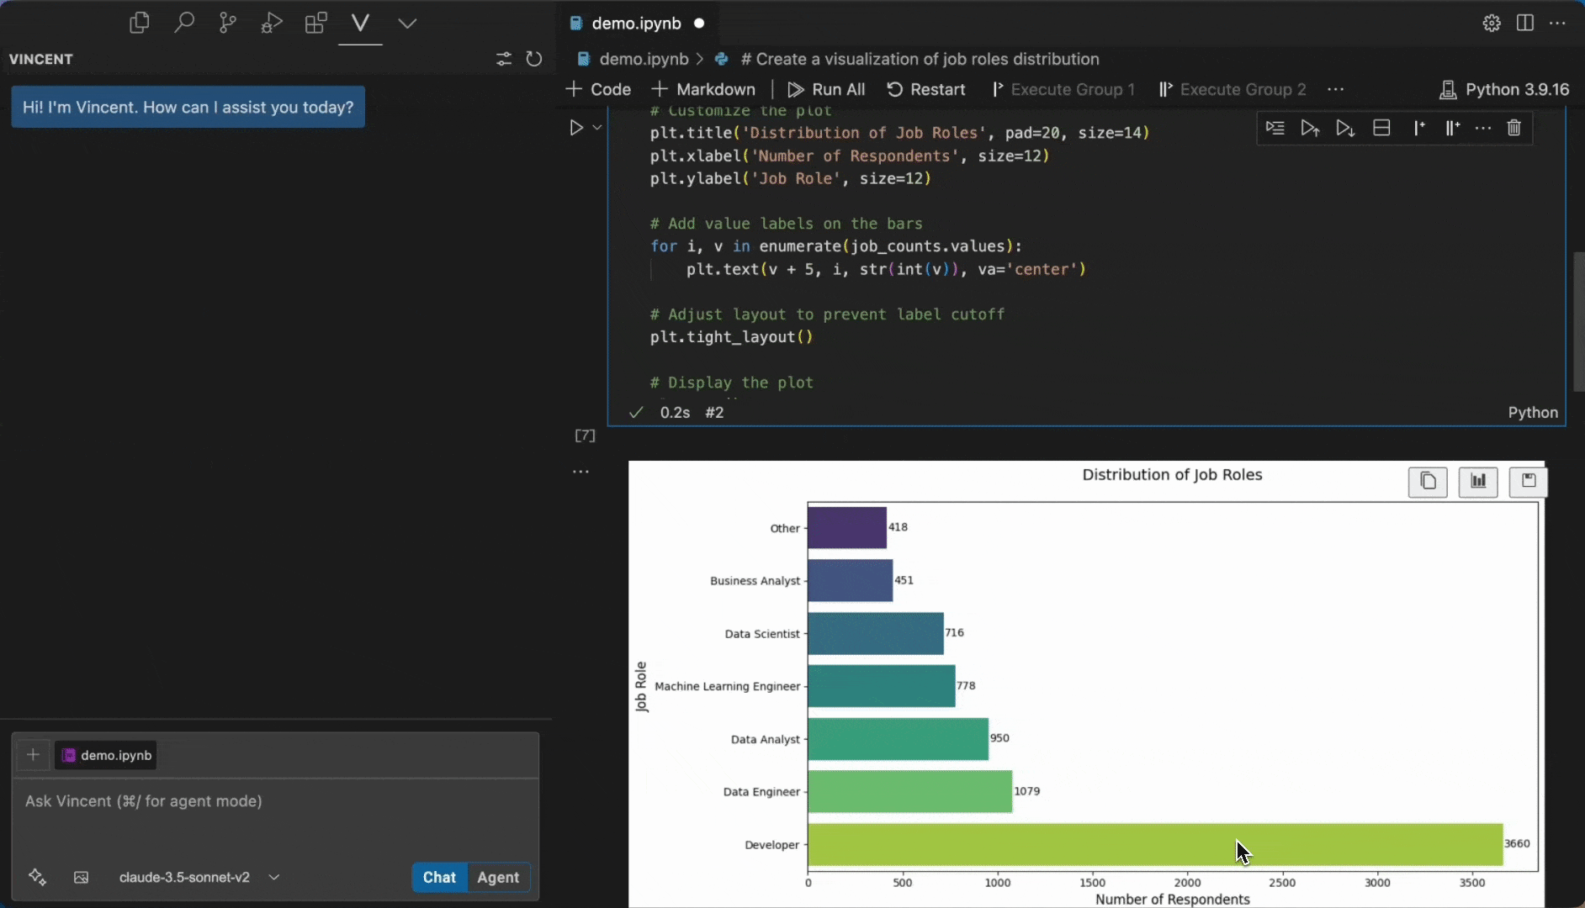Click Execute Group 2
Screen dimensions: 1585x908
pyautogui.click(x=1232, y=89)
